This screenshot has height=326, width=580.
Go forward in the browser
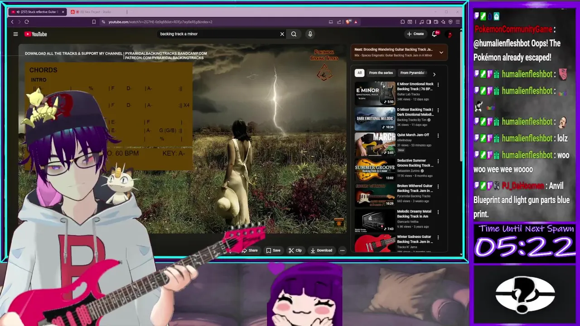click(x=19, y=22)
